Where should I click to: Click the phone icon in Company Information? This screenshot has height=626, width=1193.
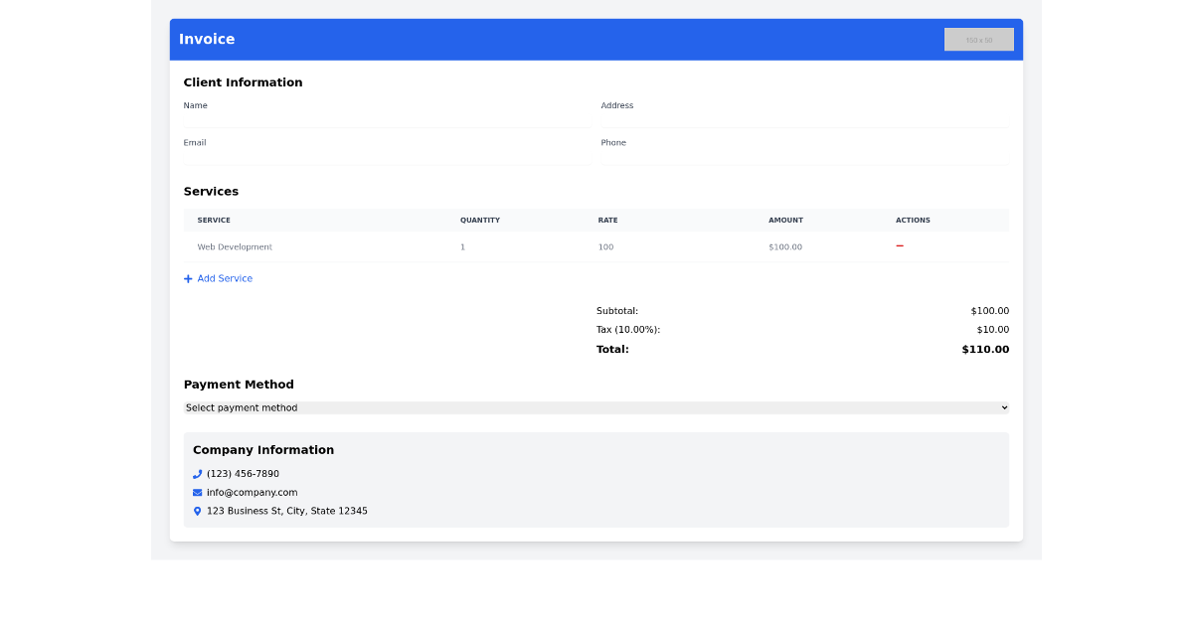coord(197,474)
